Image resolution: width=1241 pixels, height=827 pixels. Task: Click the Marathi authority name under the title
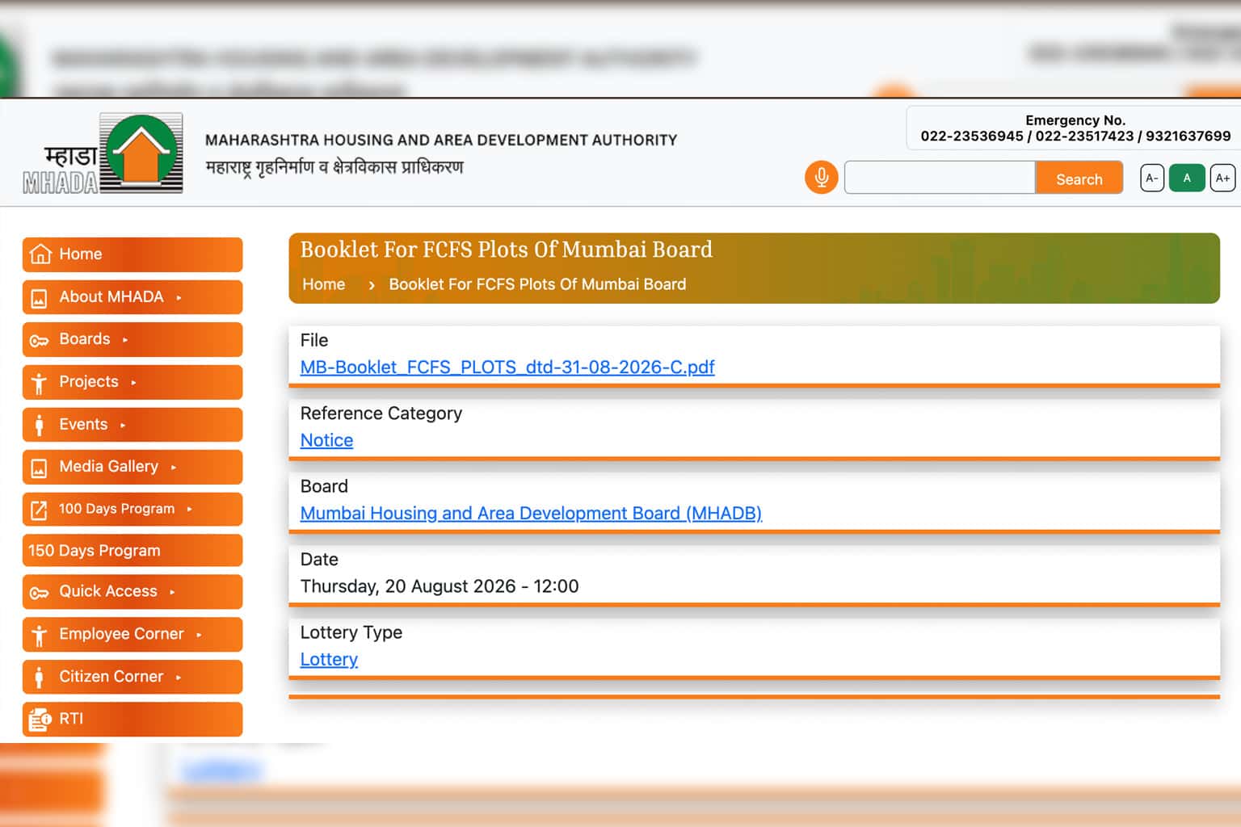(x=334, y=168)
